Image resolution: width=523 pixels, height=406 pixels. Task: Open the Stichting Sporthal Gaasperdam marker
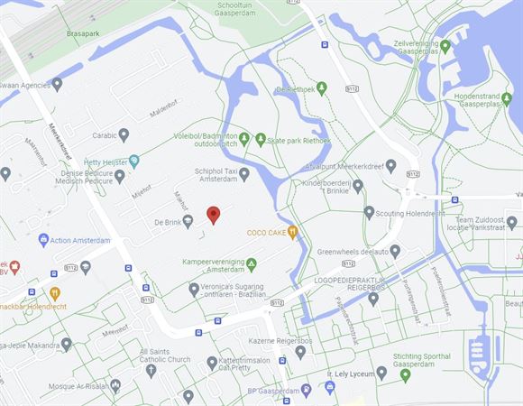[405, 375]
